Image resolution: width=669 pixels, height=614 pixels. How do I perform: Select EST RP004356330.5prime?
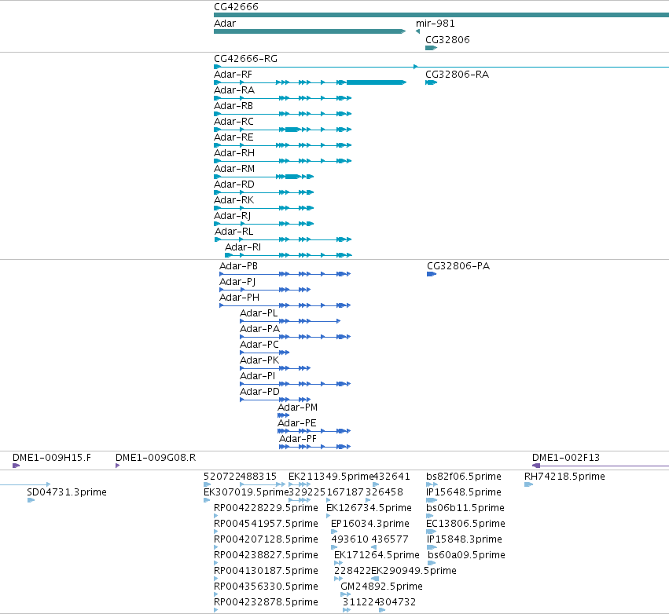tap(216, 594)
